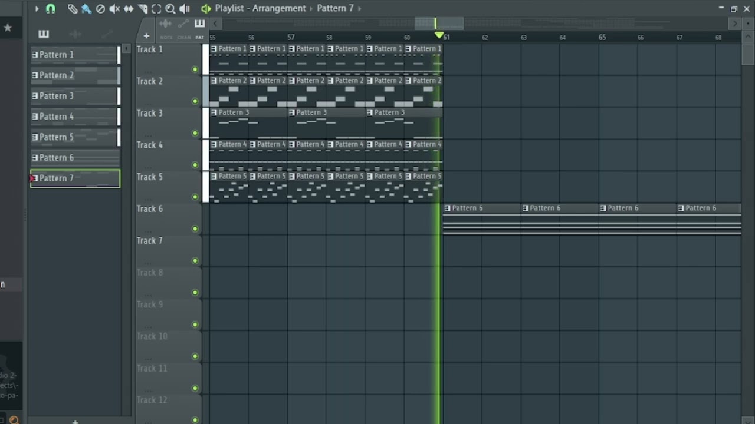Viewport: 755px width, 424px height.
Task: Select the Slice tool
Action: 143,9
